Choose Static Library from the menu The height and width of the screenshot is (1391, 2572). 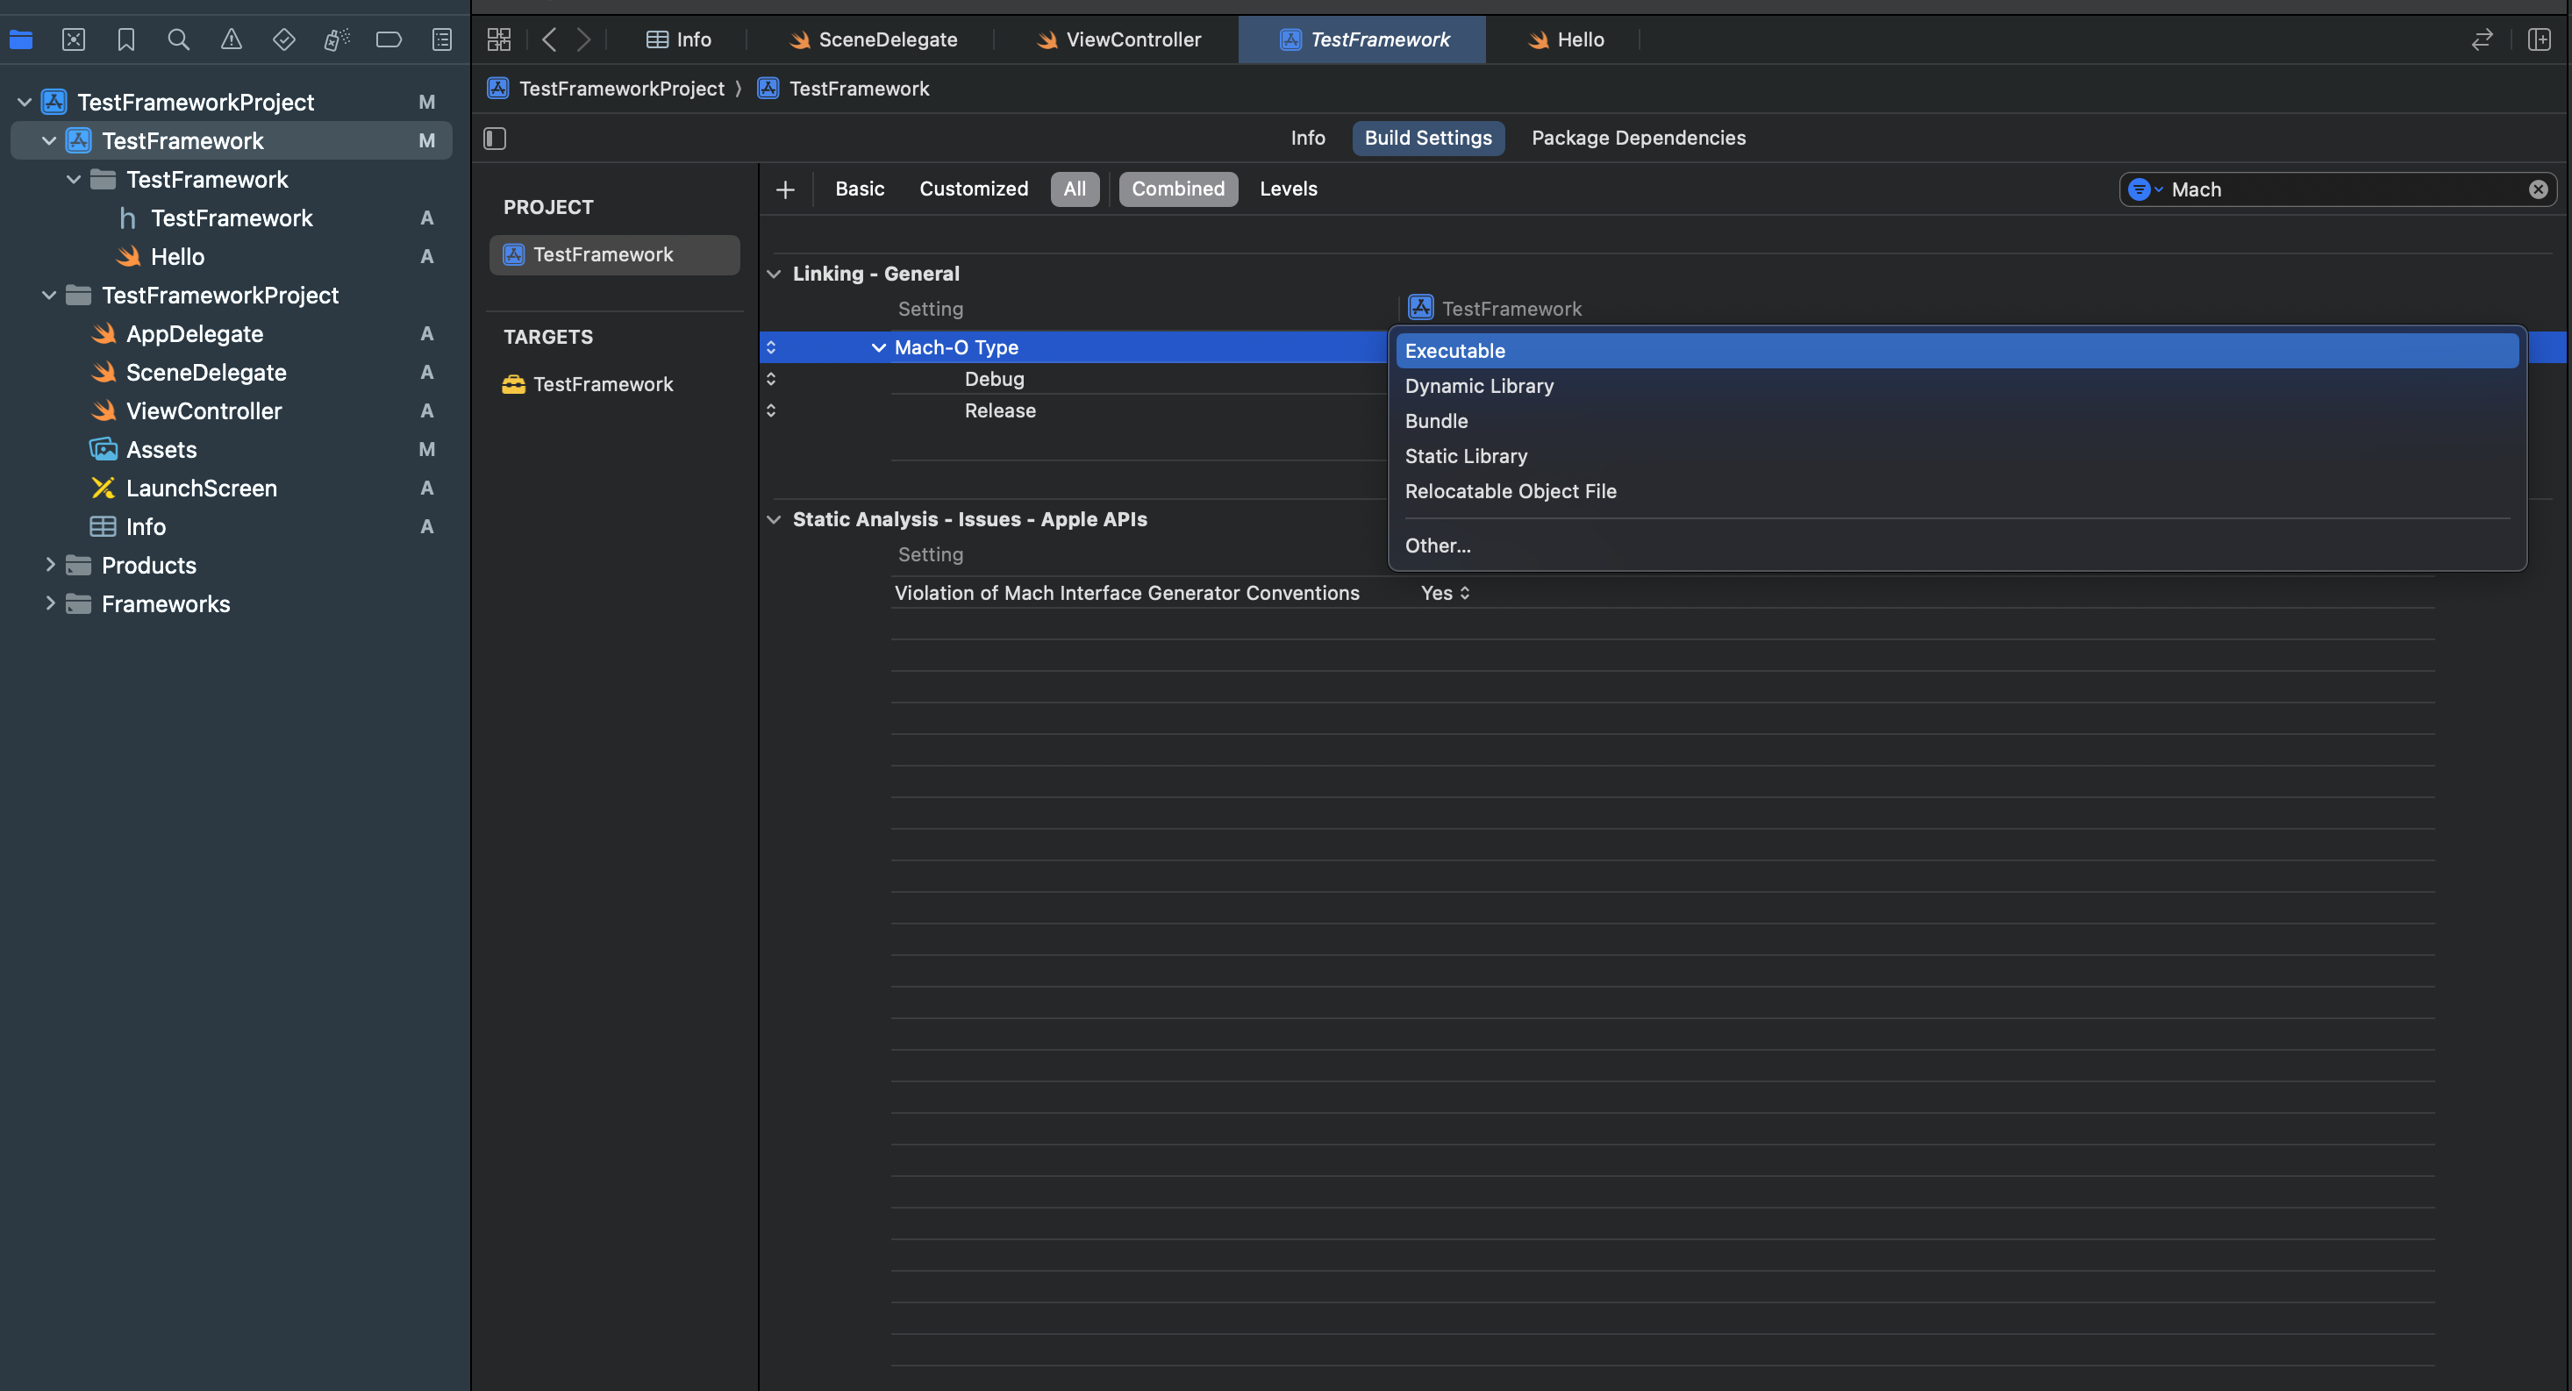(1957, 456)
